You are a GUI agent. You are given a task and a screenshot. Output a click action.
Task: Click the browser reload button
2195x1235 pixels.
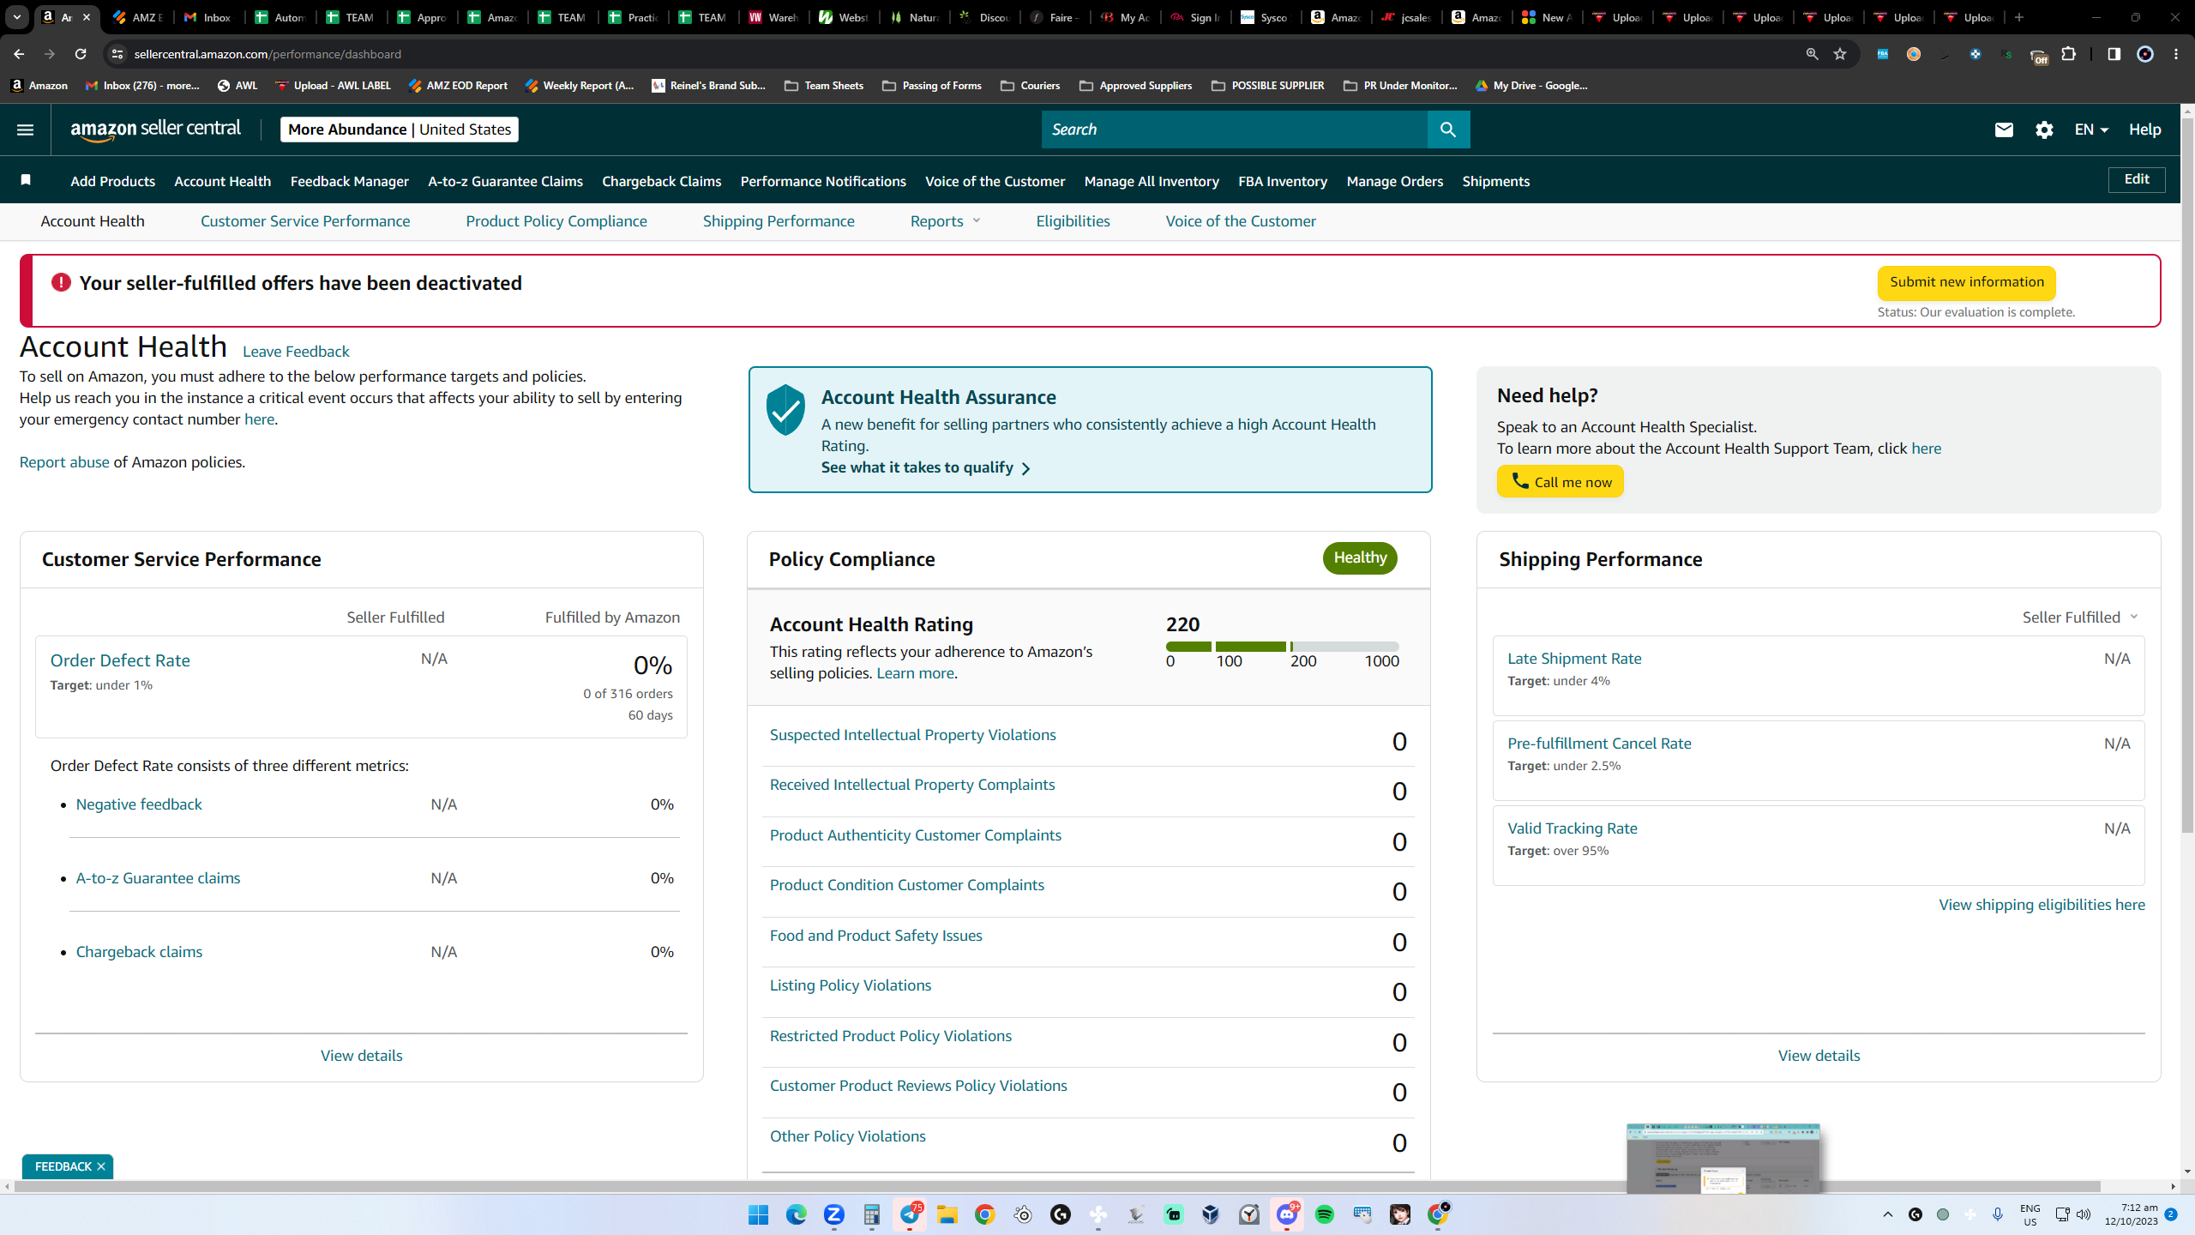pos(81,54)
